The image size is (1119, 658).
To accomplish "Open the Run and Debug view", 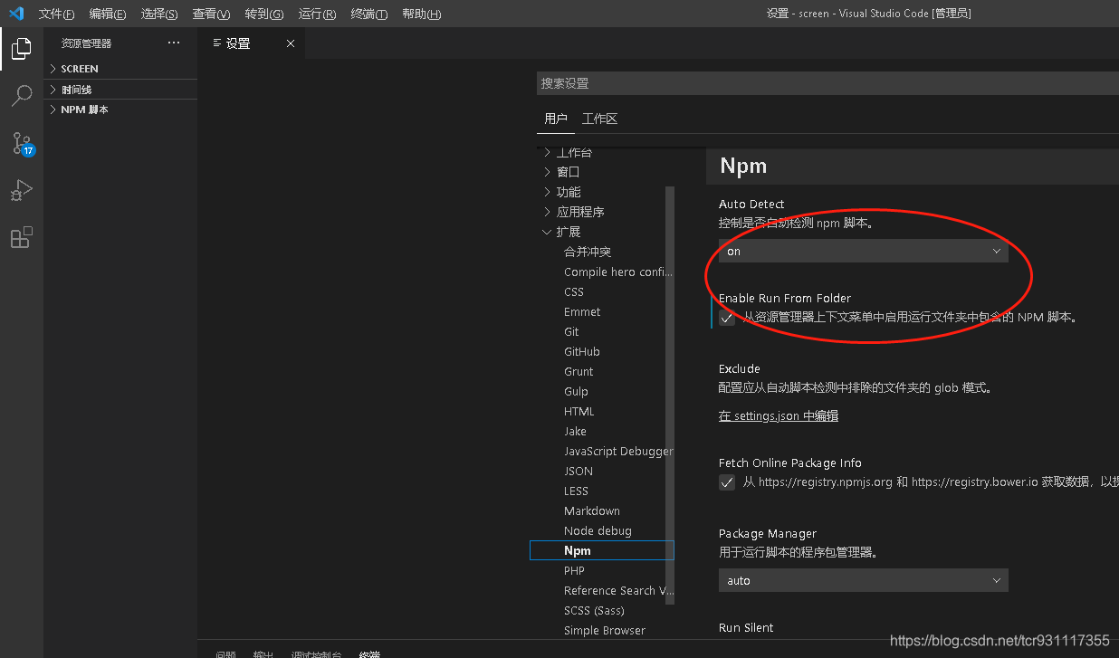I will click(x=22, y=190).
